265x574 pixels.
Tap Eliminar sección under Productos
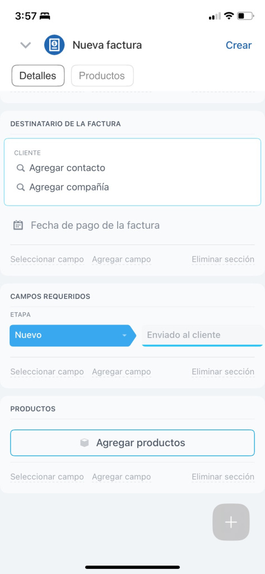tap(223, 476)
